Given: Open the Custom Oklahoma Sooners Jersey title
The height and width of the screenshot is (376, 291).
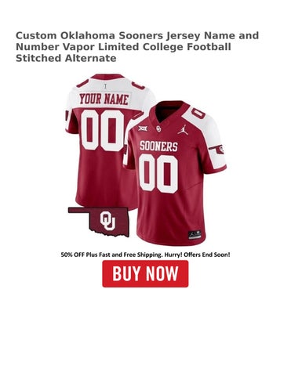Looking at the screenshot, I should tap(137, 47).
